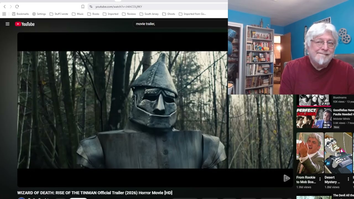Screen dimensions: 354x199
Task: Open the 'Goodfellas Never...' video title
Action: coord(343,112)
